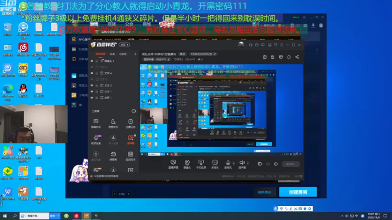Click the unlock padlock icon in stream header
Viewport: 392px width, 220px height.
click(x=272, y=57)
